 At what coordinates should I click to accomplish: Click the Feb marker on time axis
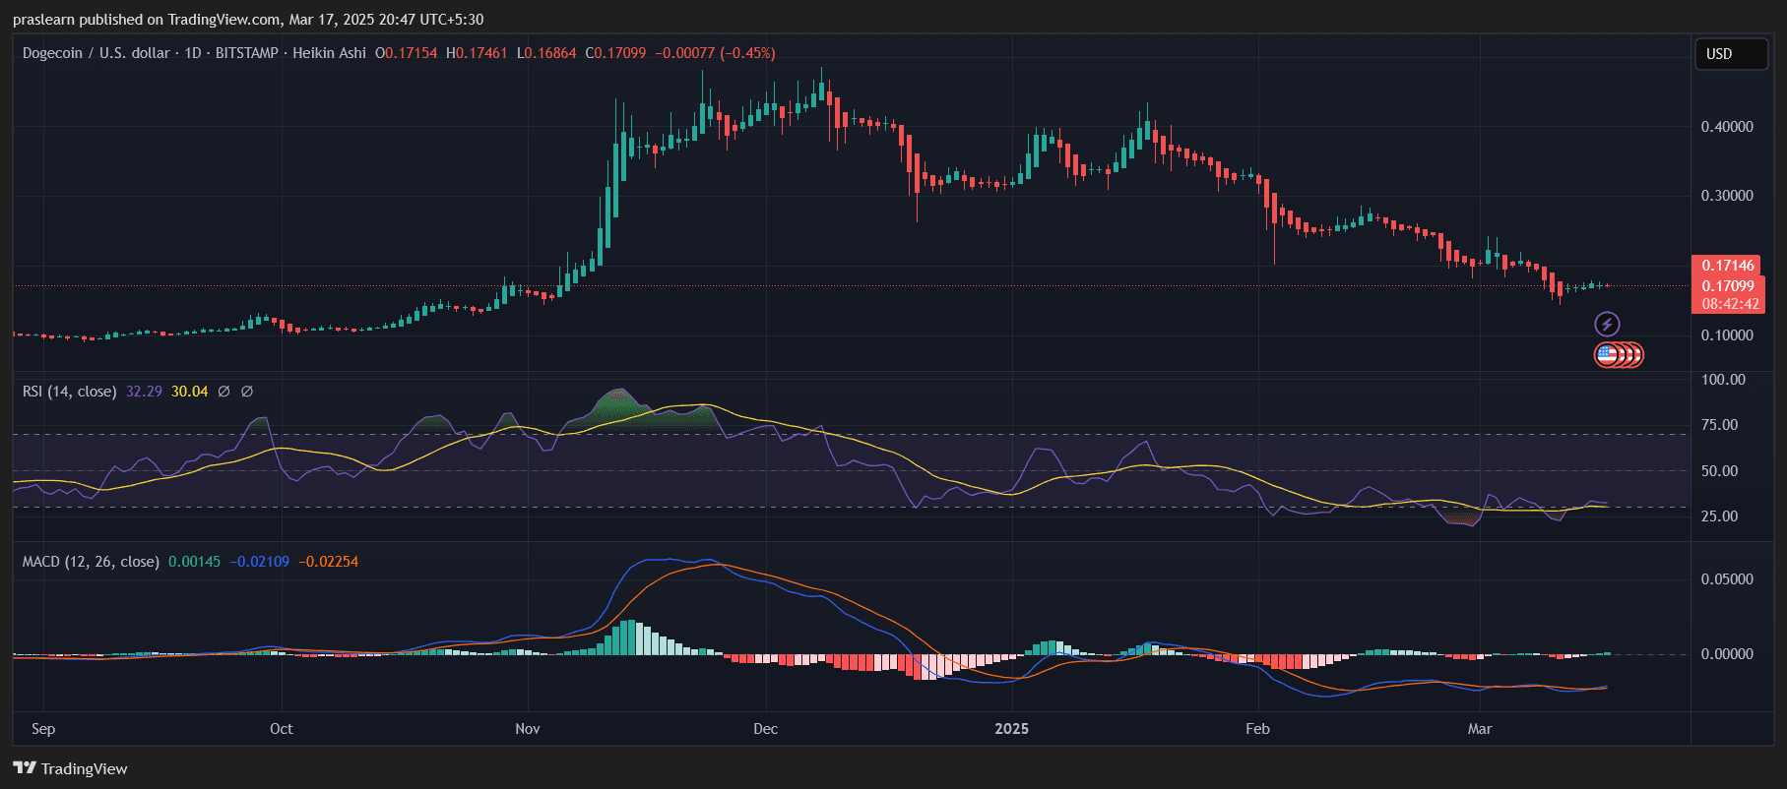pyautogui.click(x=1257, y=729)
